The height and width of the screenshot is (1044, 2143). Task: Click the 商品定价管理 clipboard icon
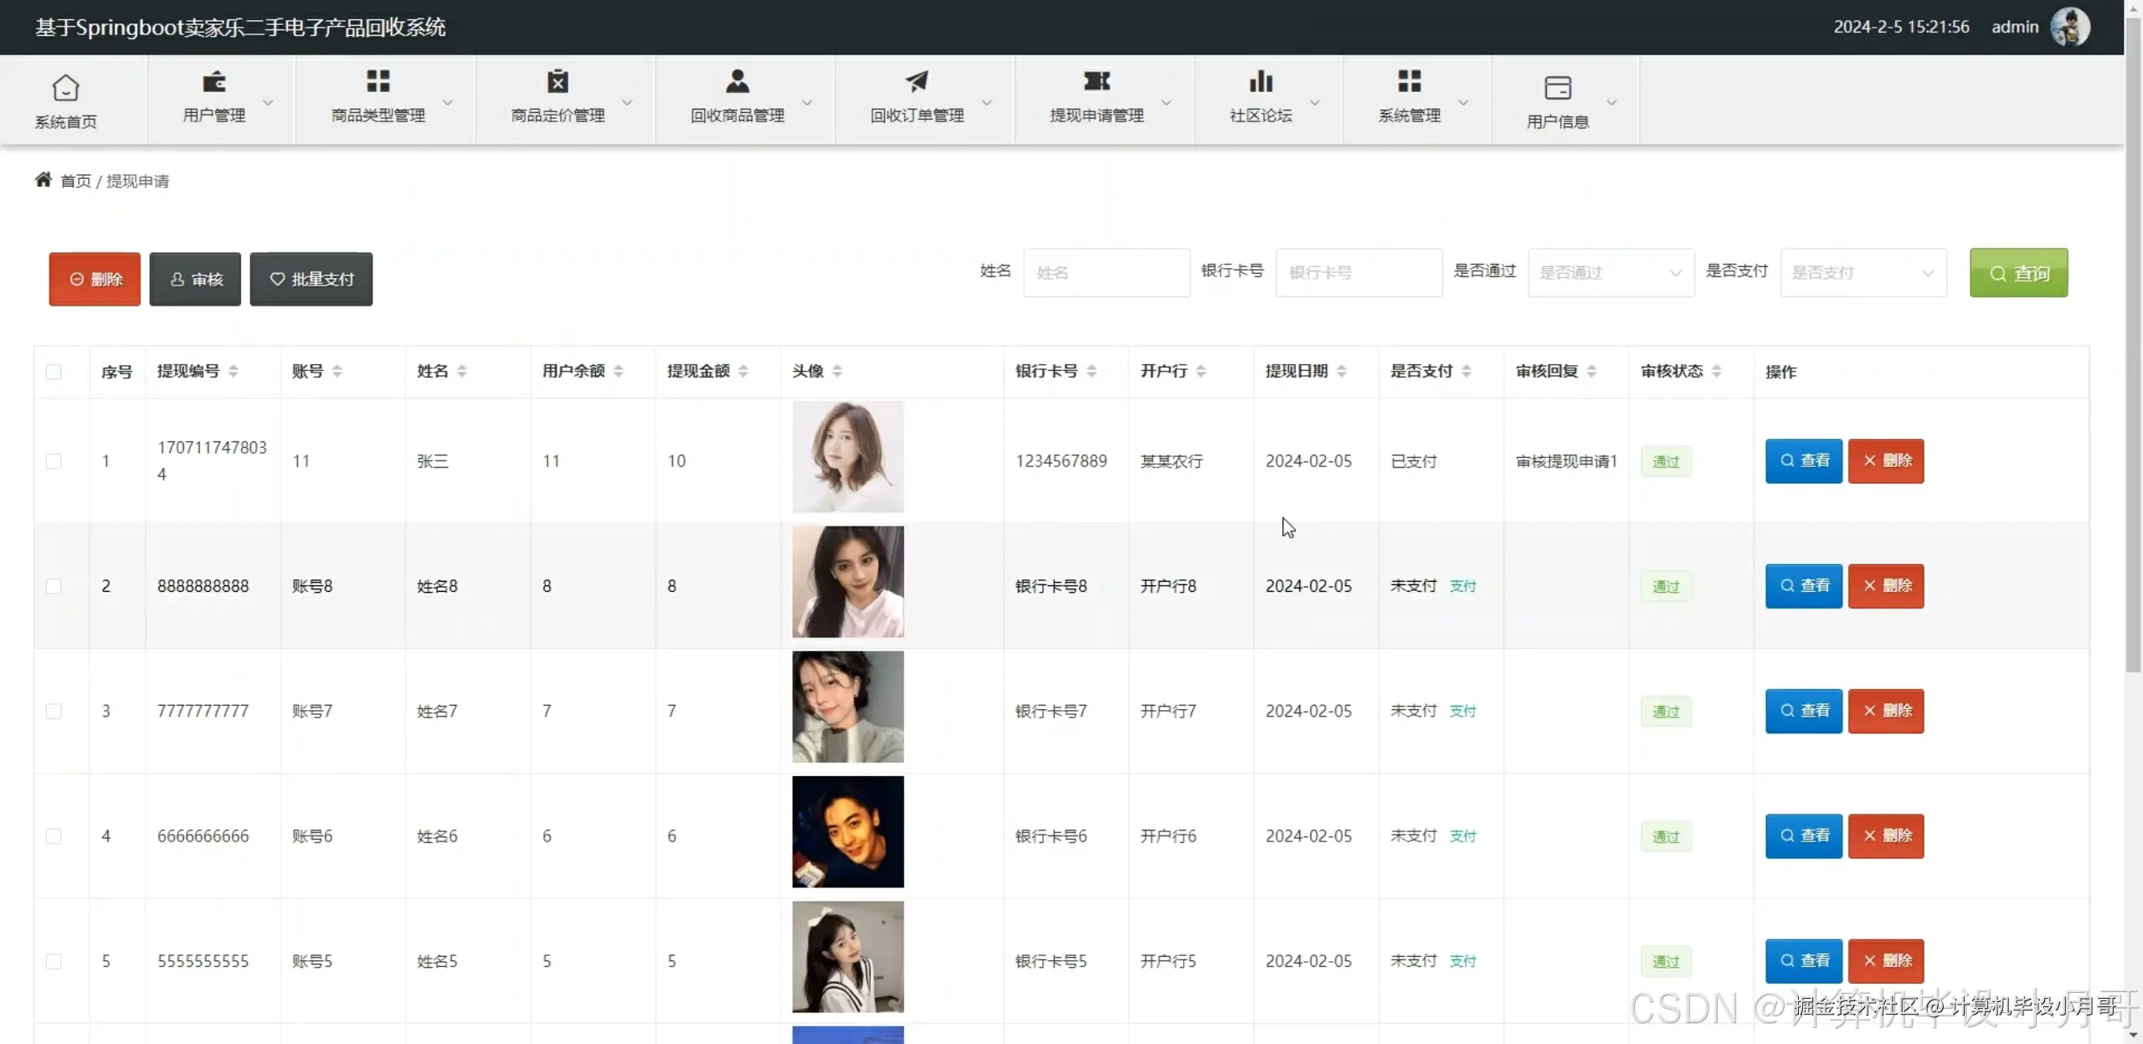[558, 81]
